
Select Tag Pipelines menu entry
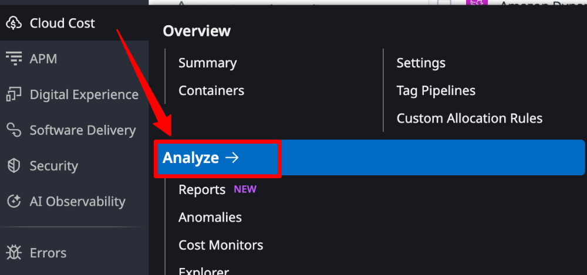tap(436, 91)
